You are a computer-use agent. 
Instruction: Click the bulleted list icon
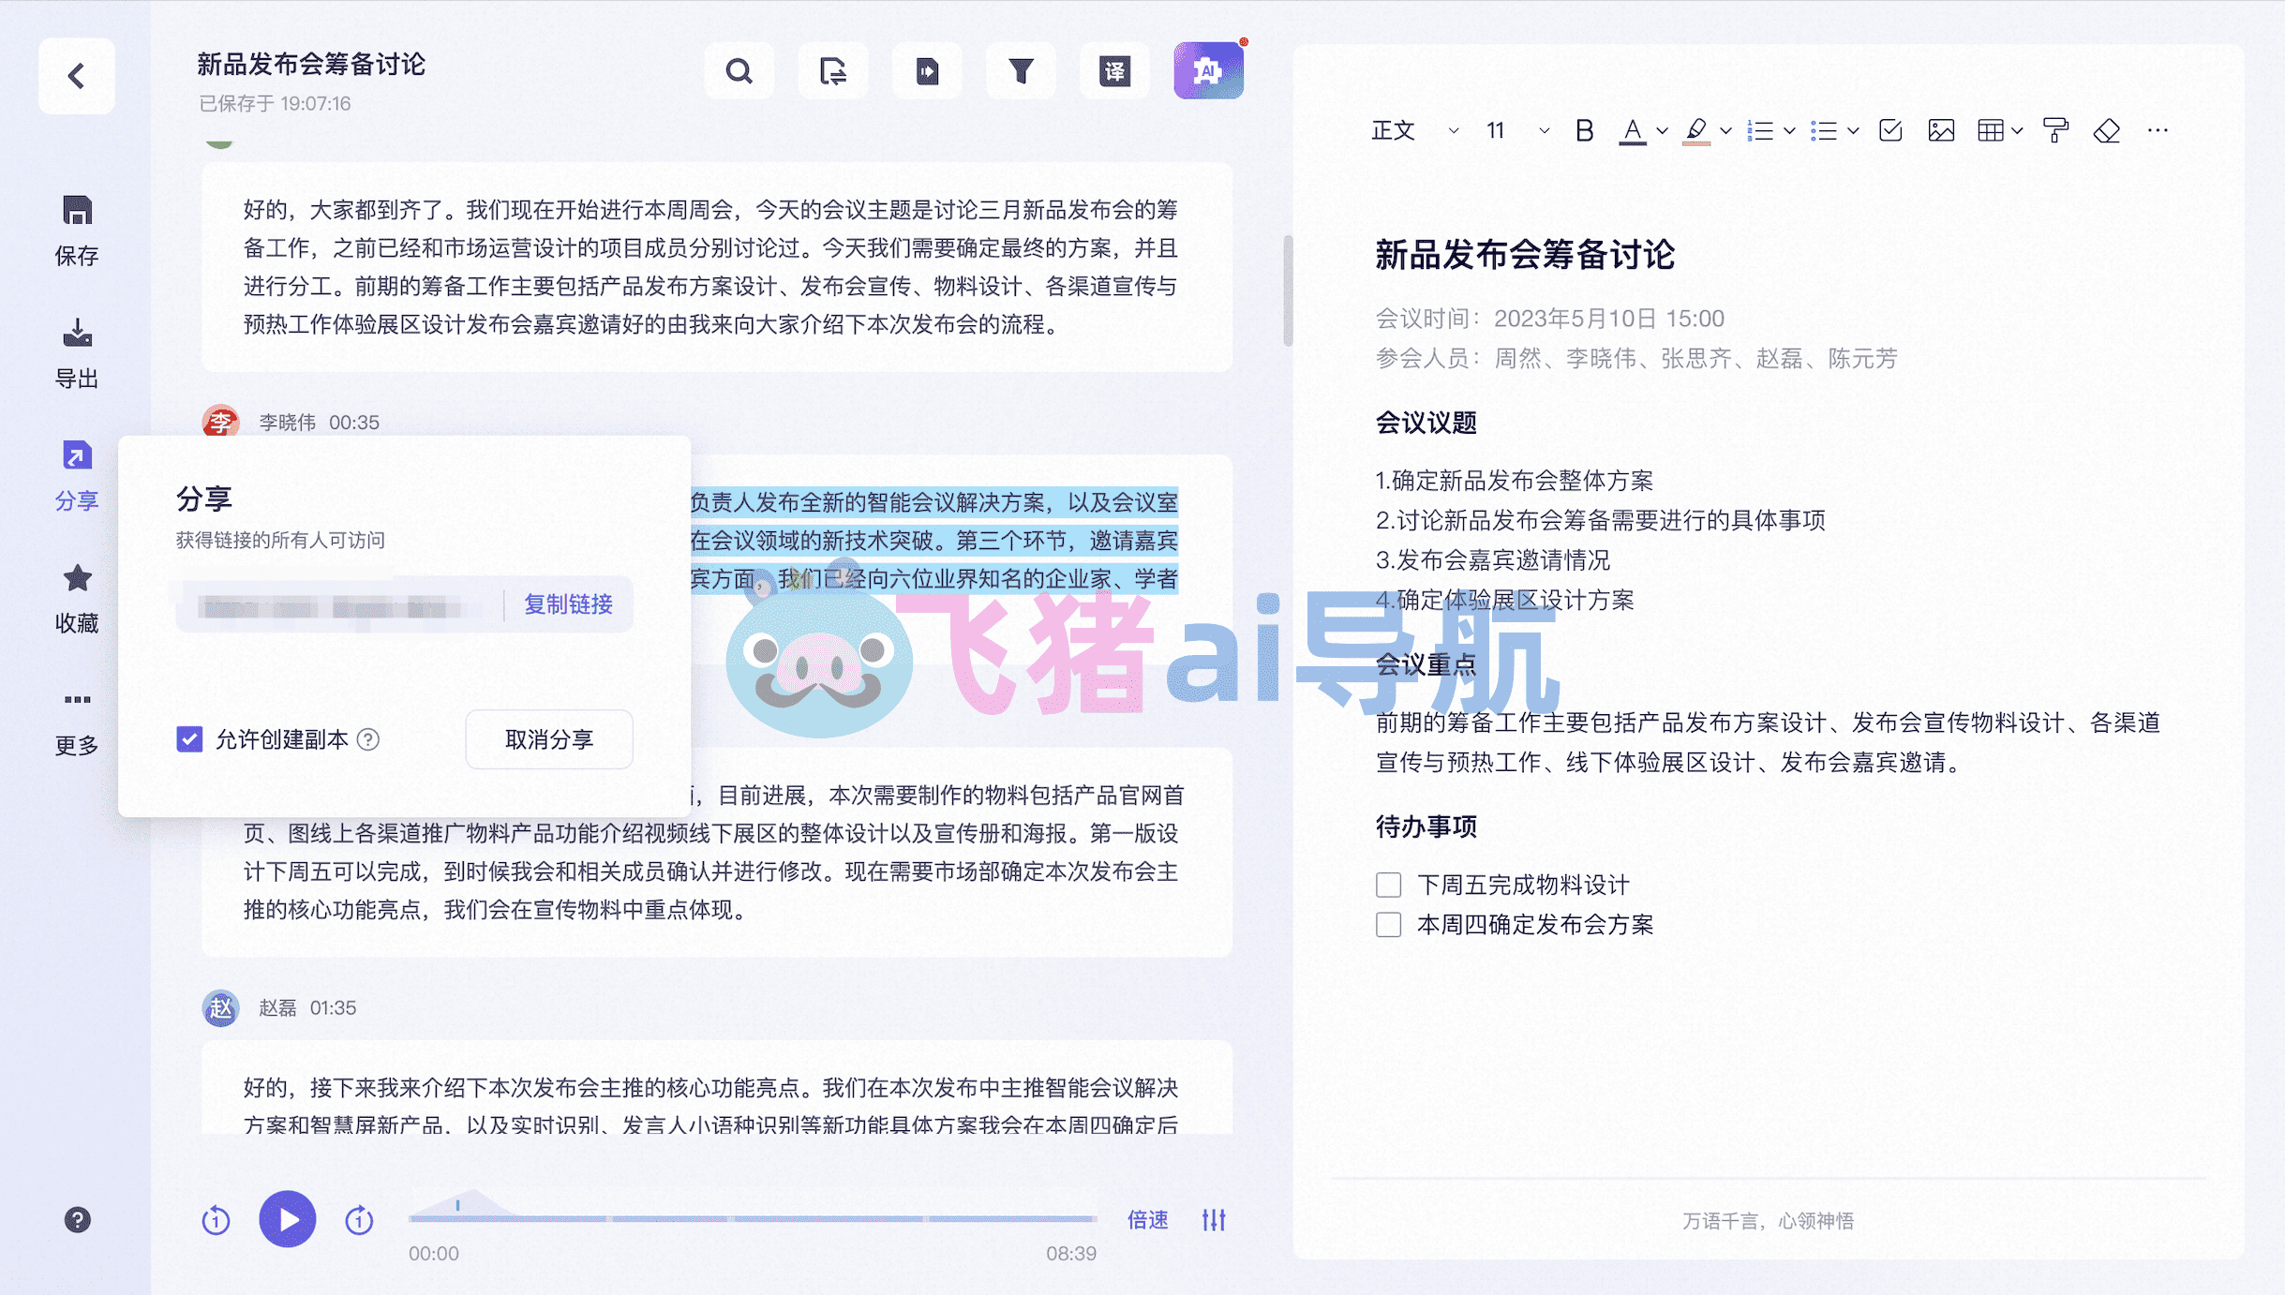pos(1824,130)
